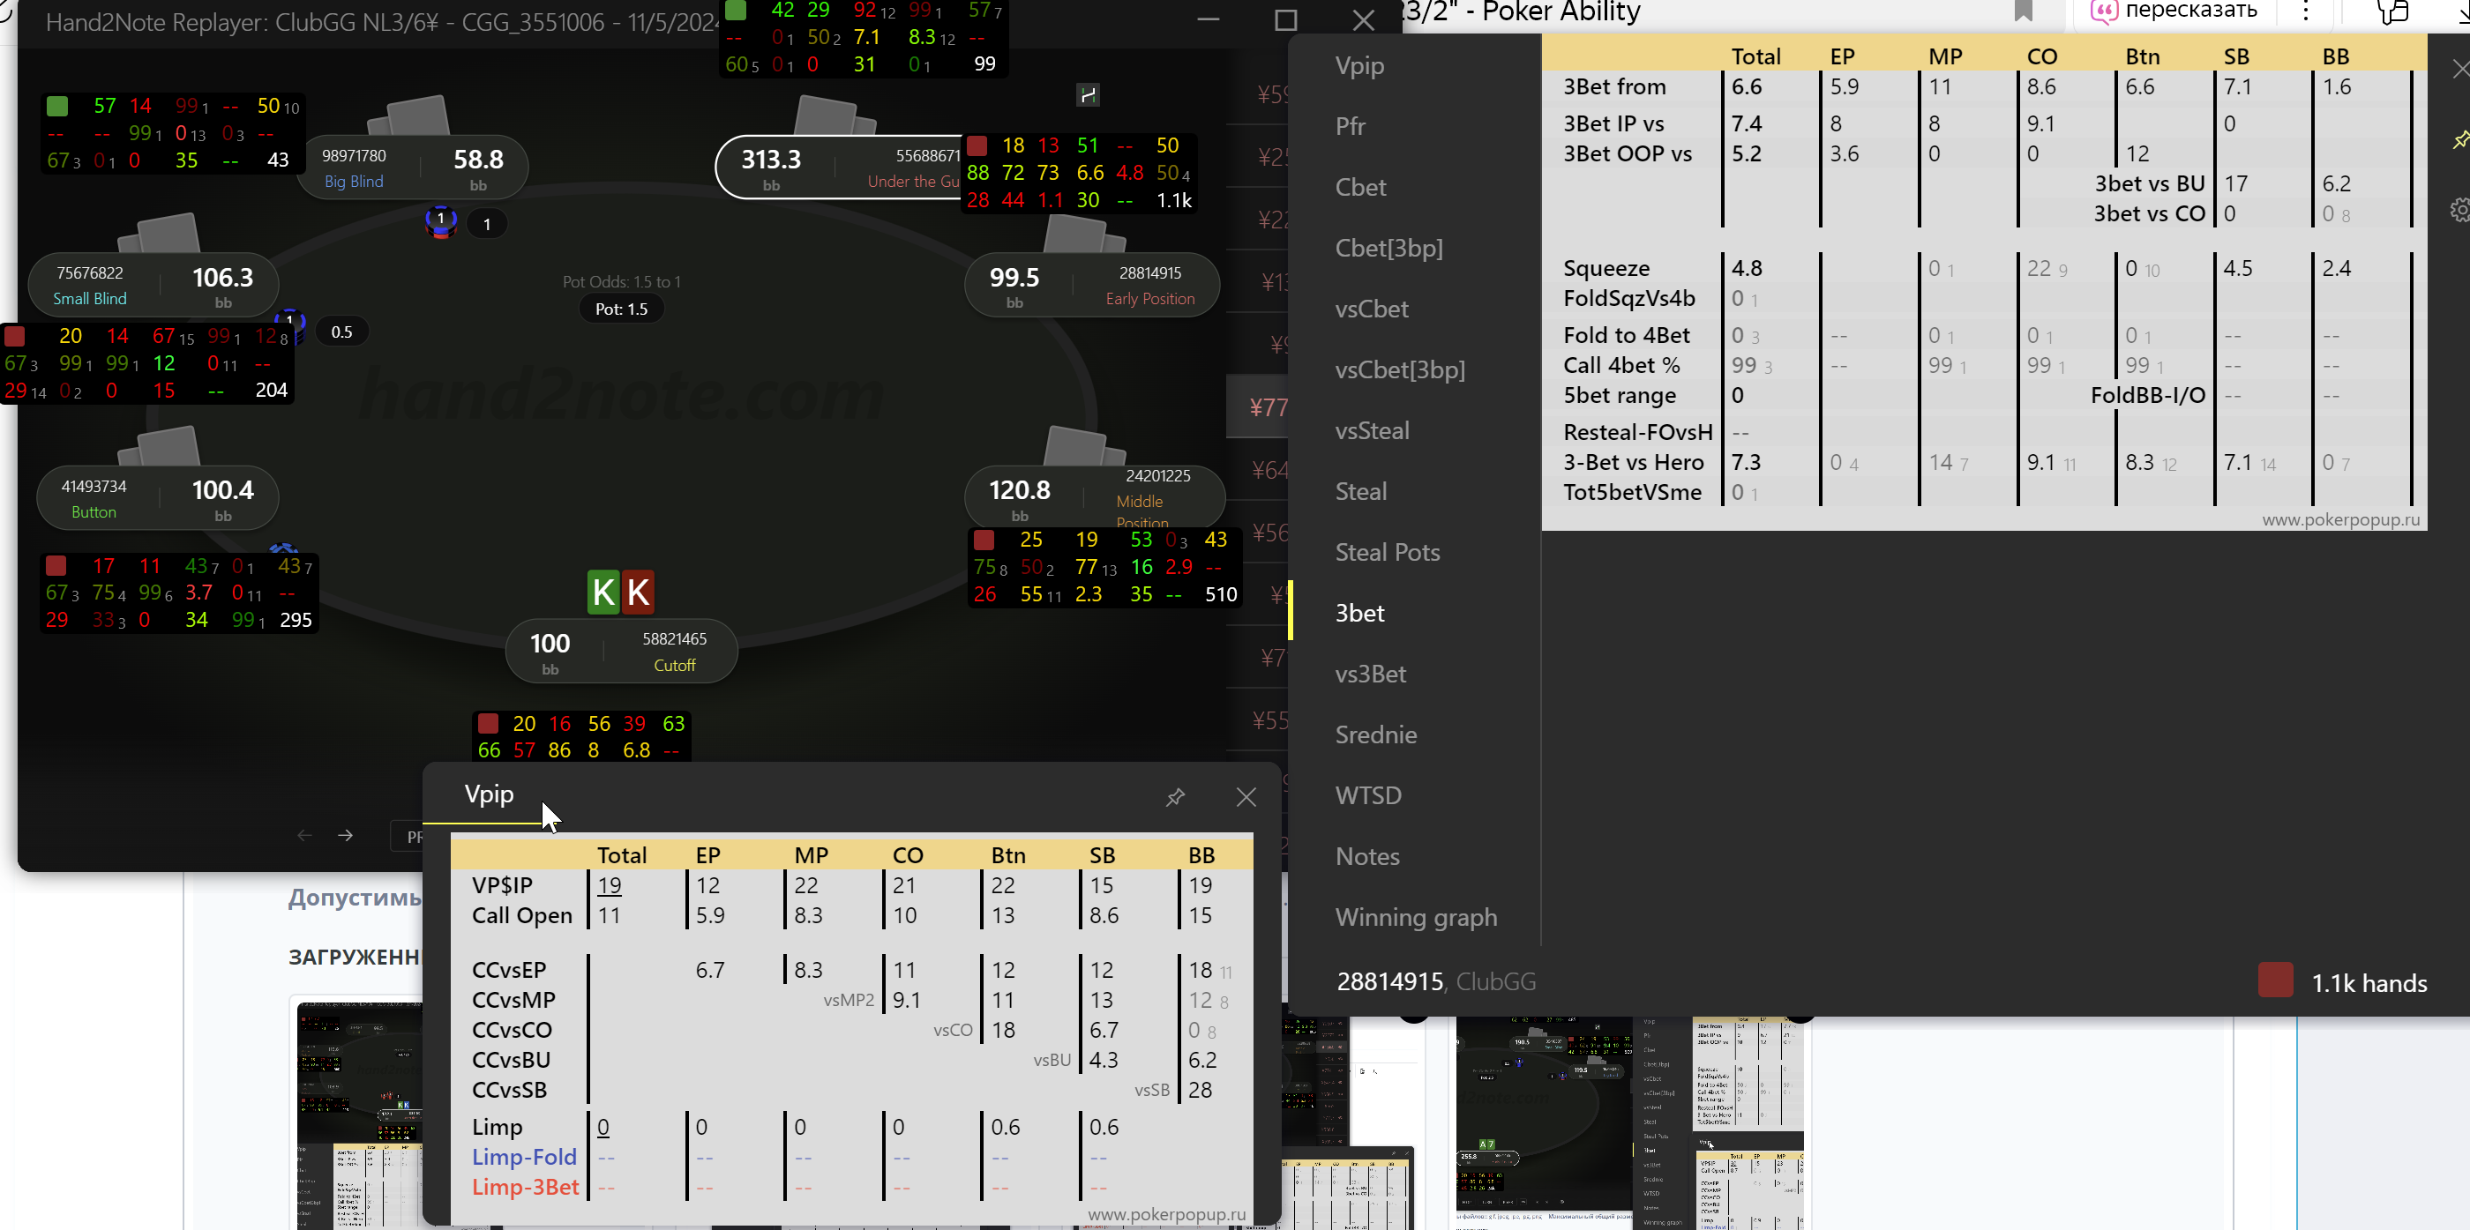Viewport: 2470px width, 1230px height.
Task: Click the www.pokerpopup.ru link in the Vpip popup
Action: tap(1167, 1215)
